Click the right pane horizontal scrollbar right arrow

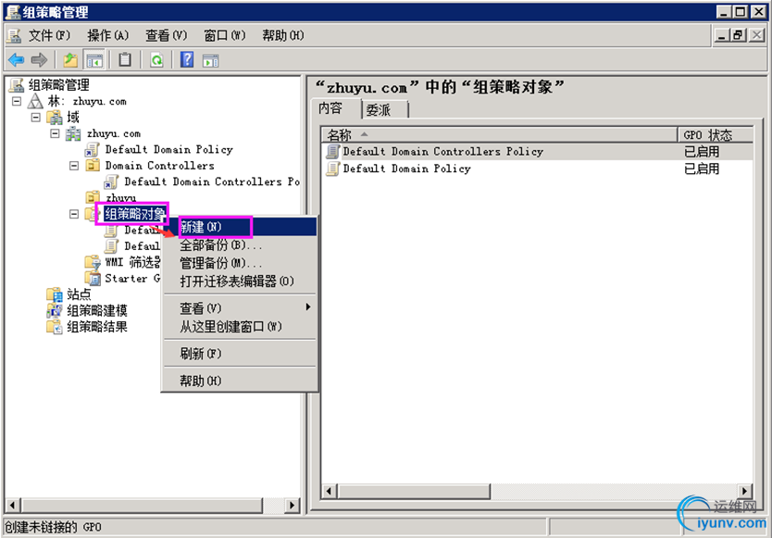tap(745, 491)
